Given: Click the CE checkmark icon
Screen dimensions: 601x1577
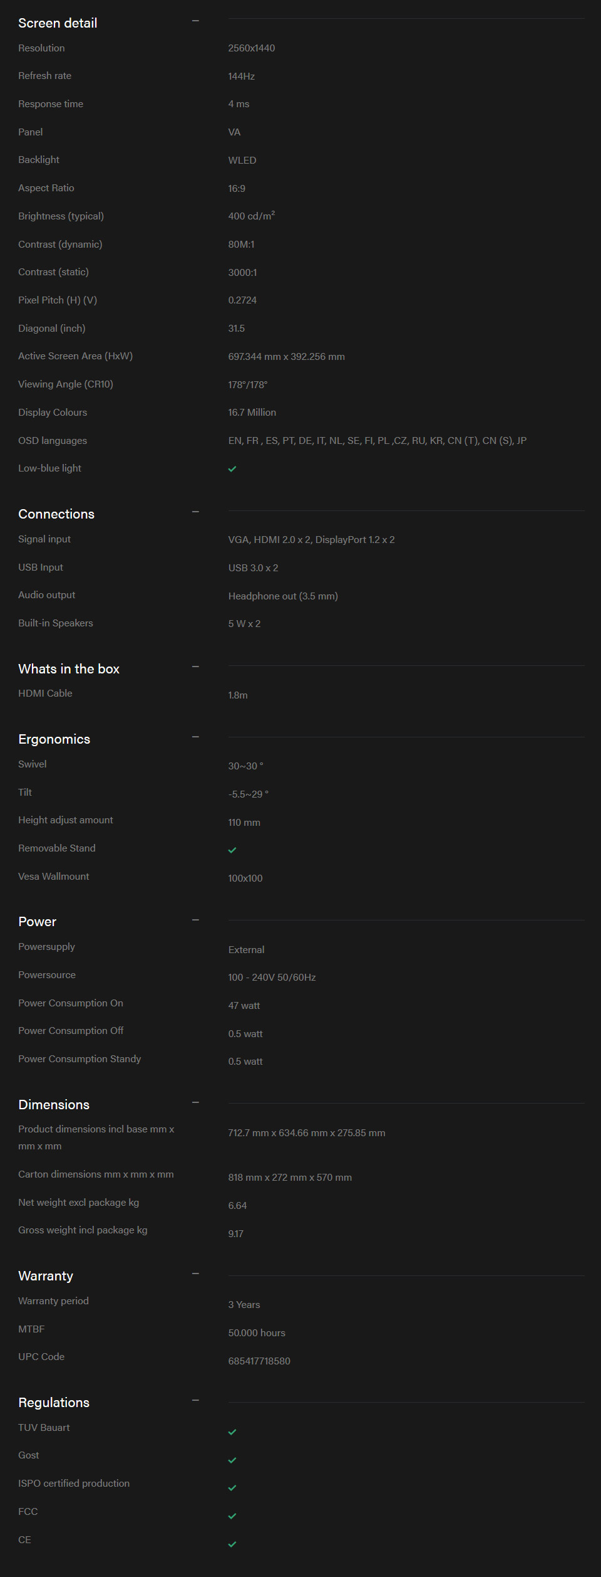Looking at the screenshot, I should pyautogui.click(x=232, y=1544).
